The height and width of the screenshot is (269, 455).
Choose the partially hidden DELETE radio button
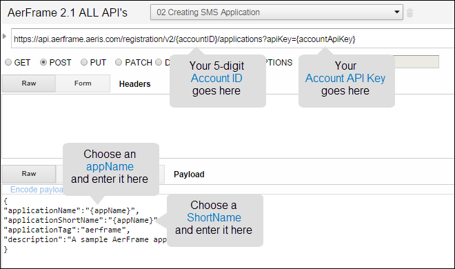[159, 62]
